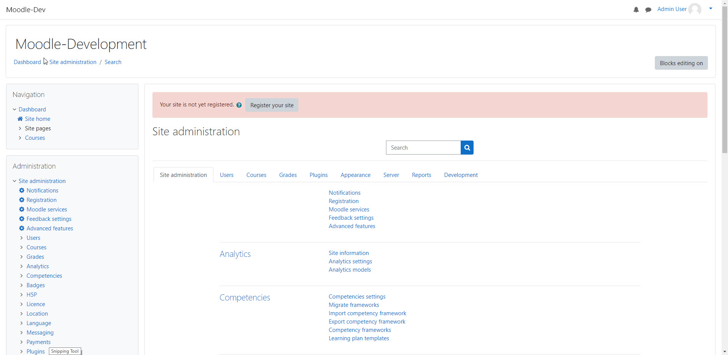Open the Competencies settings link

pyautogui.click(x=357, y=296)
